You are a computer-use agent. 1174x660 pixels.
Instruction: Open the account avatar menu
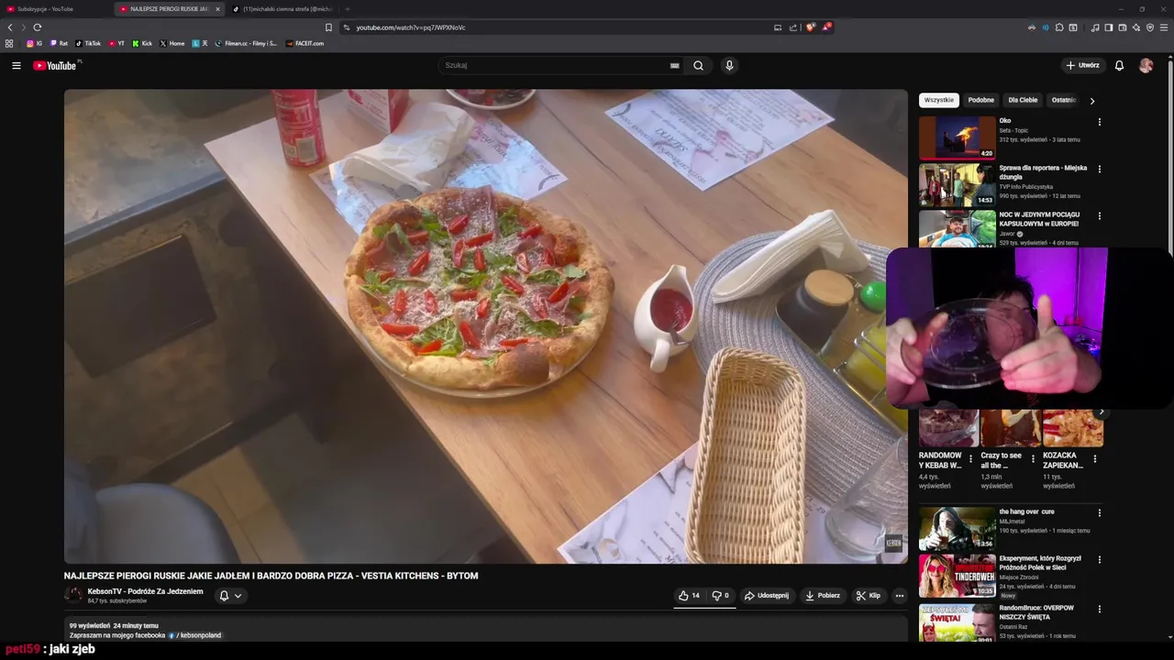click(x=1146, y=65)
